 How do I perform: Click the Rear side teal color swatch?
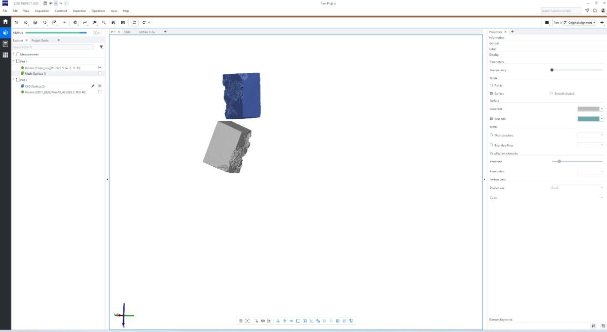588,119
